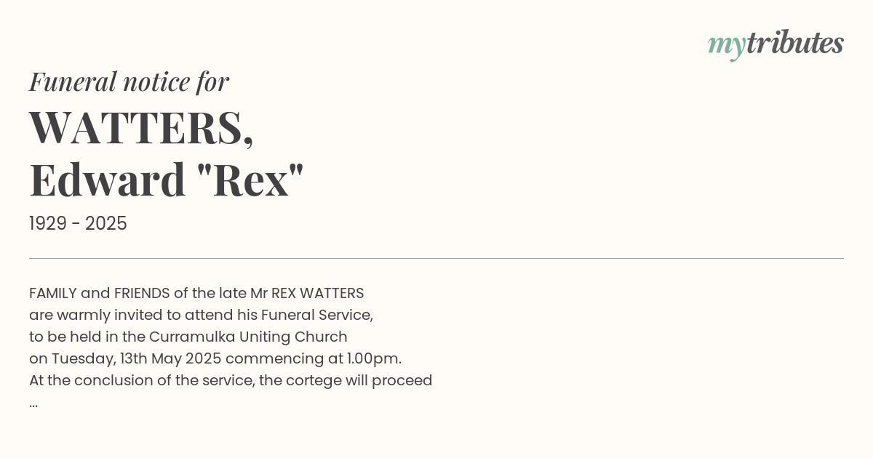Click the "tributes" part of the logo
The height and width of the screenshot is (458, 873).
click(795, 43)
